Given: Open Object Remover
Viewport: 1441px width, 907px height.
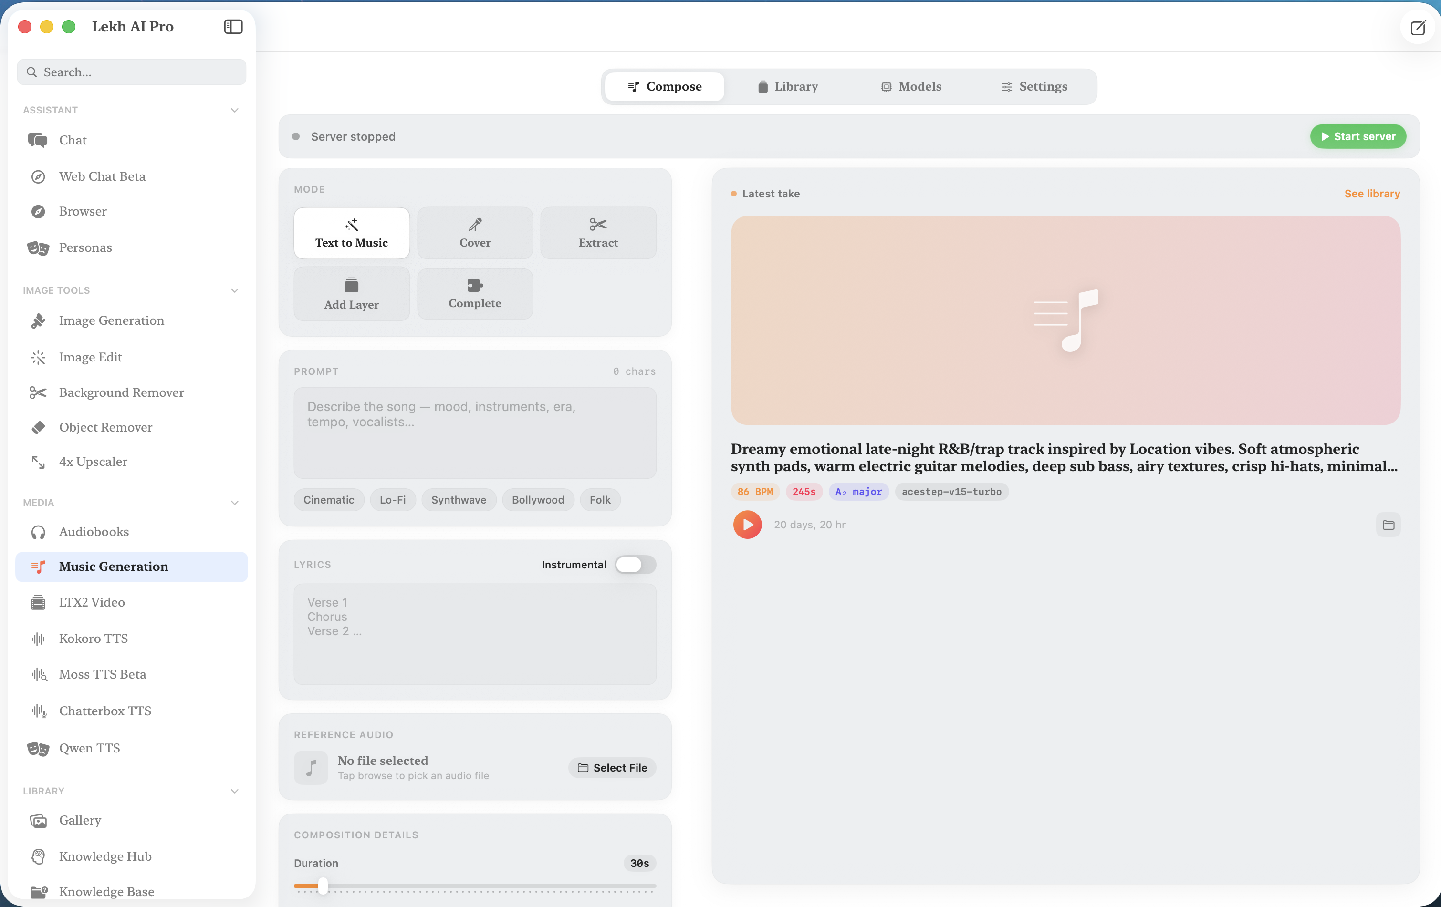Looking at the screenshot, I should [131, 427].
